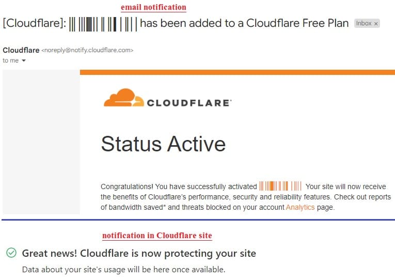Click the Cloudflare cloud logo icon
395x280 pixels.
[124, 98]
